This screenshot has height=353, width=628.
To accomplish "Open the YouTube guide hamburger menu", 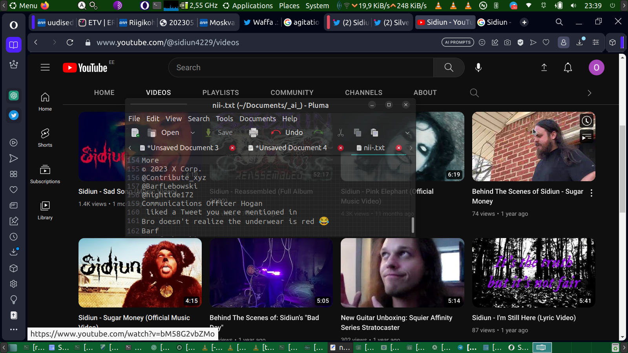I will click(45, 67).
